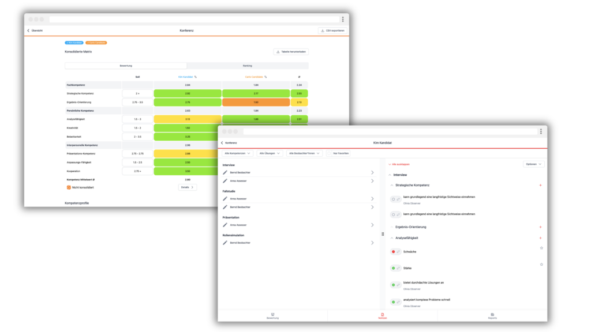Edit Bernd Beobachter Interview pencil icon
Viewport: 591px width, 332px height.
[225, 172]
